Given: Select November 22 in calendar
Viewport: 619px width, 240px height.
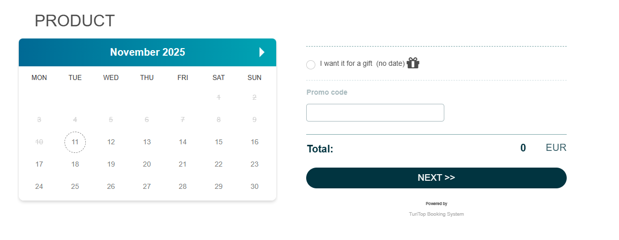Looking at the screenshot, I should [218, 164].
